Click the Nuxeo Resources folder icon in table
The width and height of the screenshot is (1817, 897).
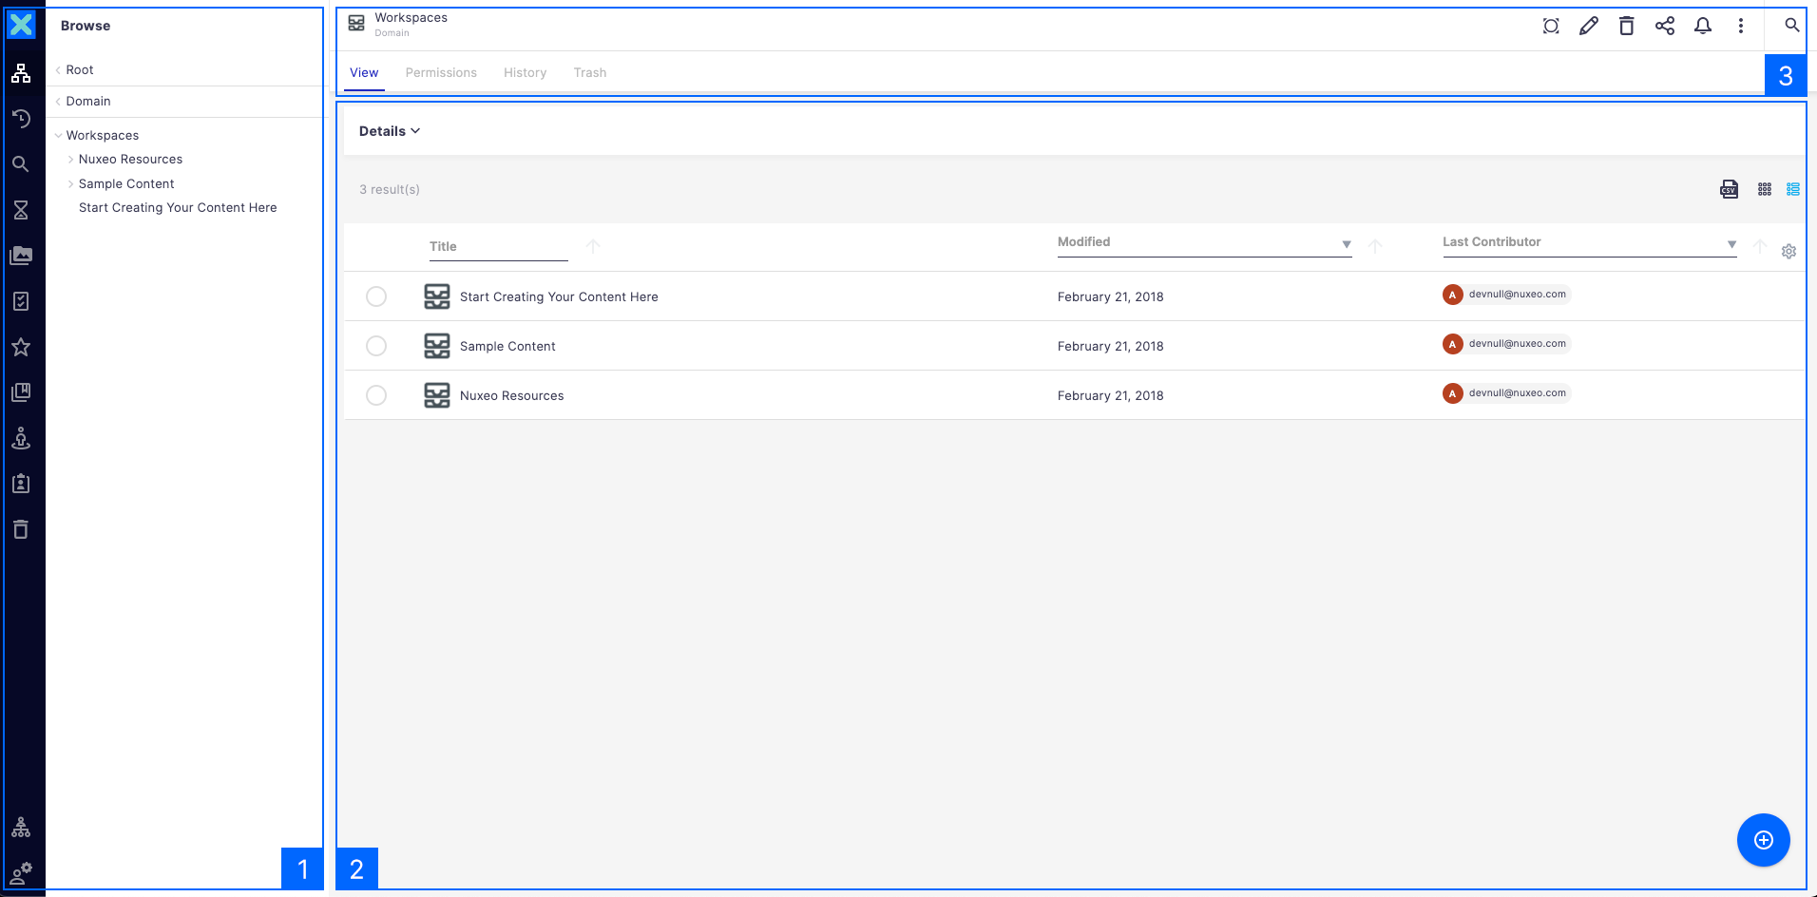click(x=437, y=395)
